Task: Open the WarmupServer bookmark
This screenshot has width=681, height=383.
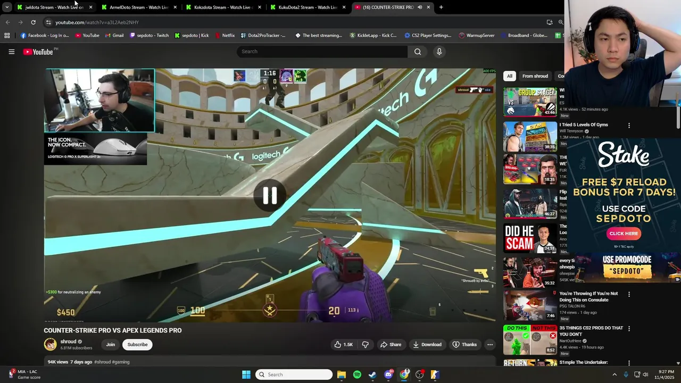Action: pyautogui.click(x=476, y=36)
